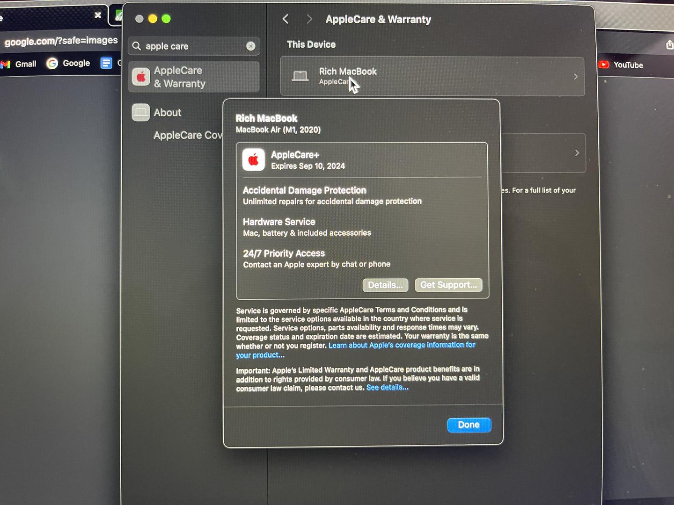Image resolution: width=674 pixels, height=505 pixels.
Task: Click 'Rich MacBook' device name in the list
Action: pyautogui.click(x=348, y=71)
